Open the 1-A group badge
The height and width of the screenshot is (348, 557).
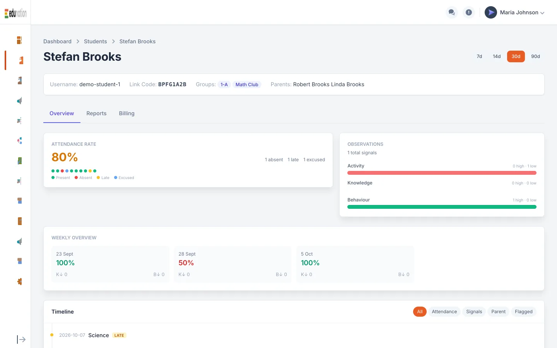pyautogui.click(x=224, y=85)
